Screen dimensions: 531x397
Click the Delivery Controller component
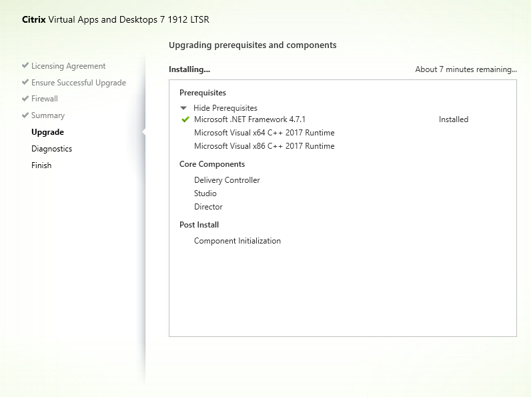pos(227,180)
